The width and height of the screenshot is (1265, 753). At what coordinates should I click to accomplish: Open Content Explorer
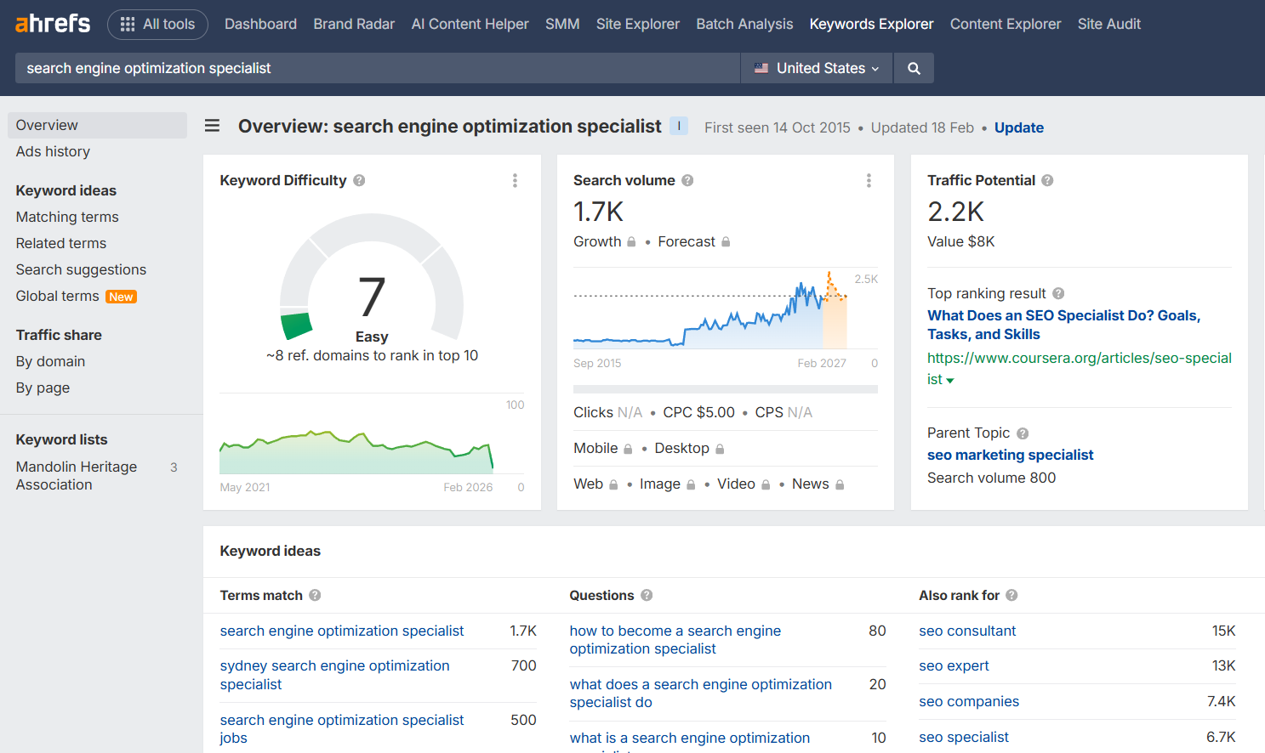coord(1006,24)
